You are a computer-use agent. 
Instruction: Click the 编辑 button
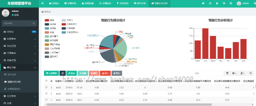point(83,73)
